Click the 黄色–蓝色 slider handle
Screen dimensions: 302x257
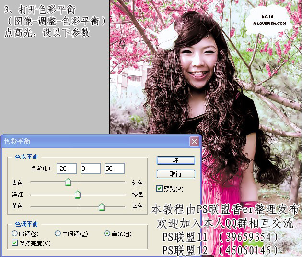(x=101, y=207)
